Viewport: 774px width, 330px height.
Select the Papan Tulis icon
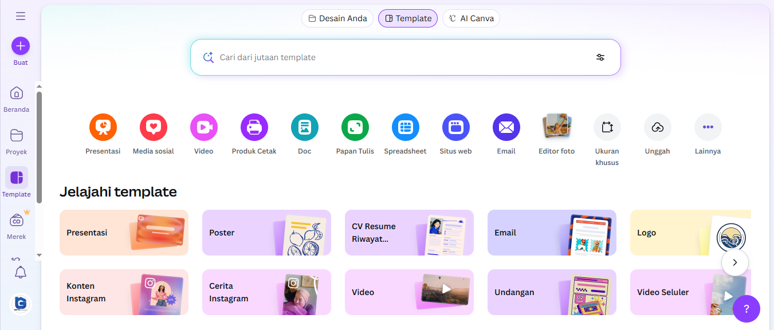355,127
